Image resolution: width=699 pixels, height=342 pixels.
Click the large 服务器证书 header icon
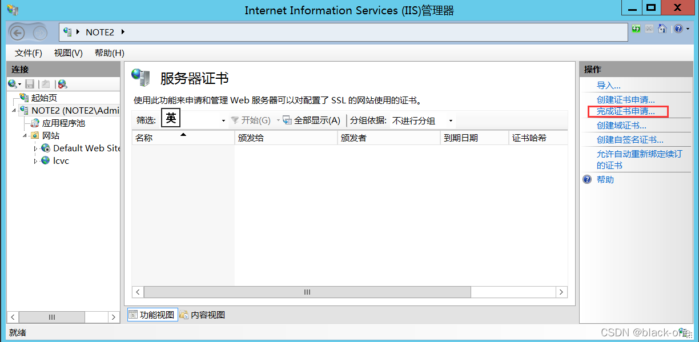coord(140,77)
